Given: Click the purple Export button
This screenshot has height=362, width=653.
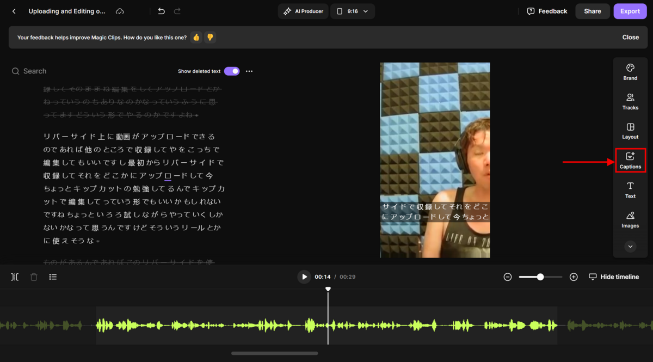Looking at the screenshot, I should 630,11.
